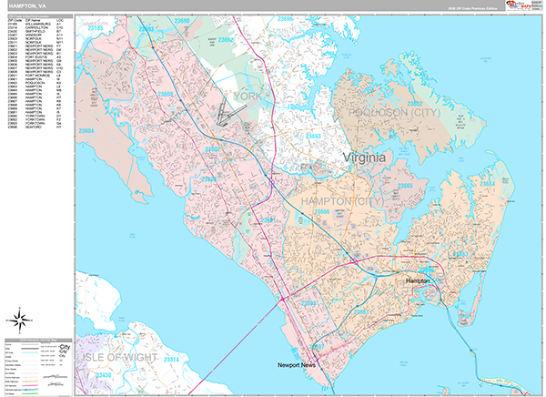This screenshot has height=397, width=546.
Task: Select SEAFORD row in ZIP index
Action: click(35, 127)
